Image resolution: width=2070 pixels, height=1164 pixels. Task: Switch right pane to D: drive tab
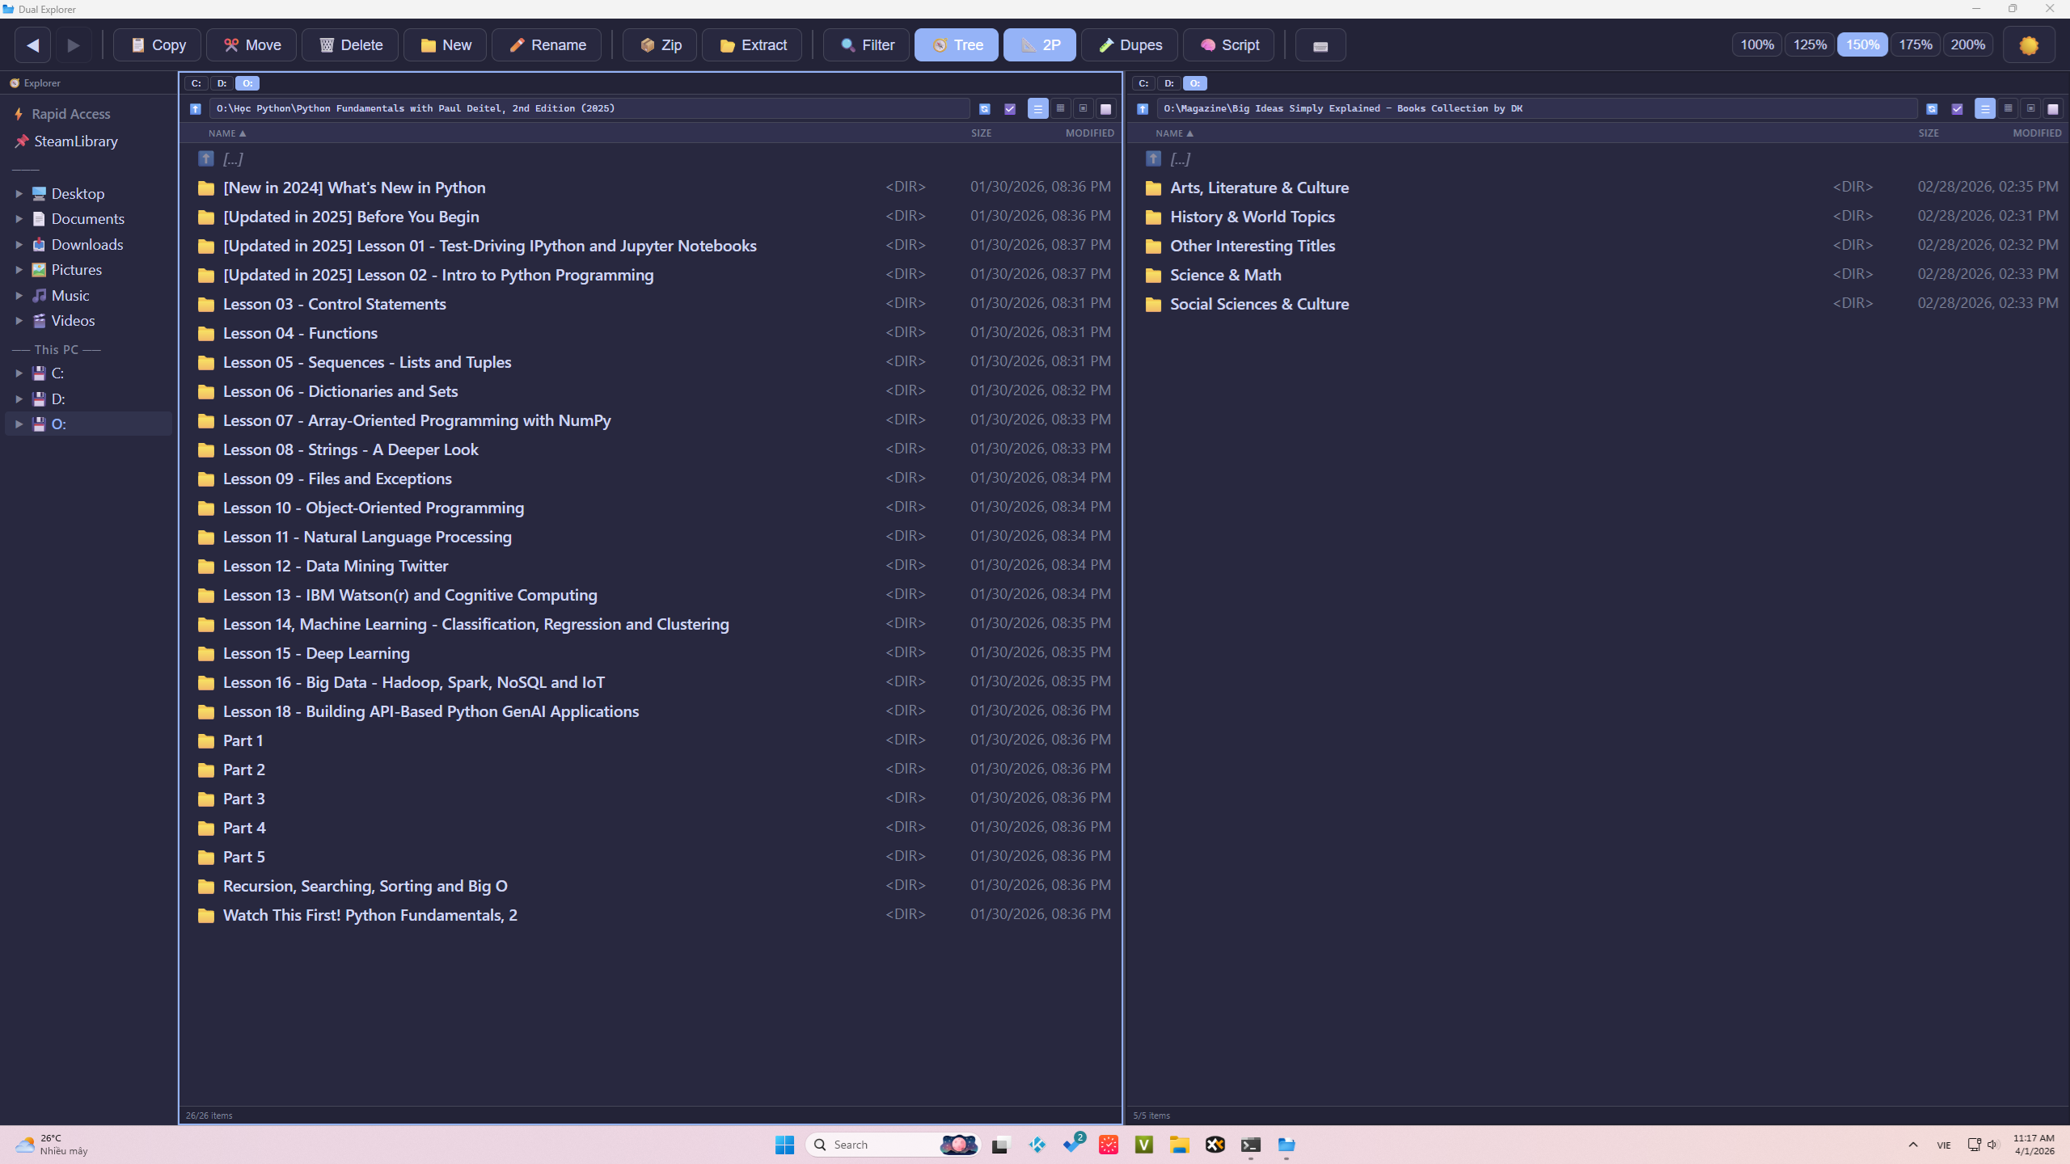tap(1169, 83)
